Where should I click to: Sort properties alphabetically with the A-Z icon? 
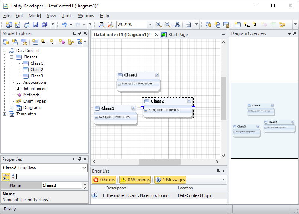tap(14, 177)
